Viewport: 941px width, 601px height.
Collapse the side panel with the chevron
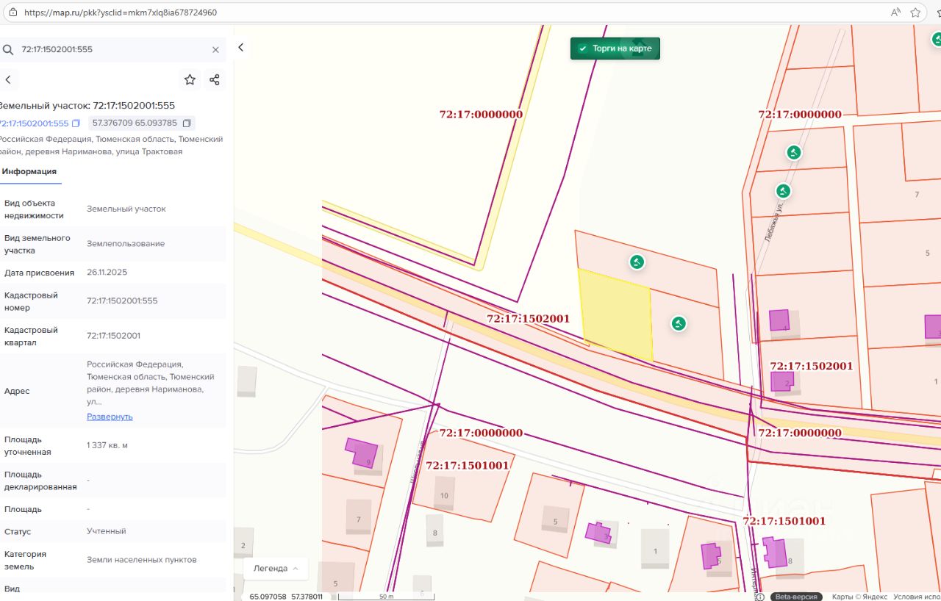coord(240,47)
